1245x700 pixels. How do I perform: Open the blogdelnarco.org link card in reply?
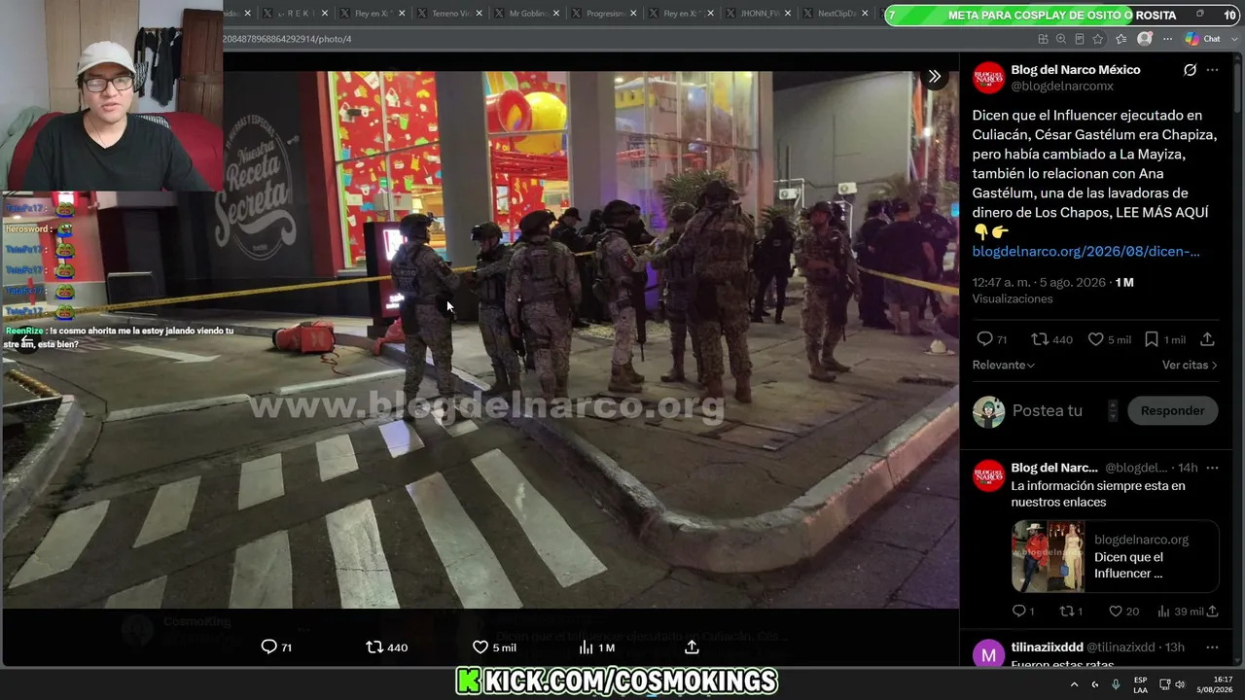1115,556
